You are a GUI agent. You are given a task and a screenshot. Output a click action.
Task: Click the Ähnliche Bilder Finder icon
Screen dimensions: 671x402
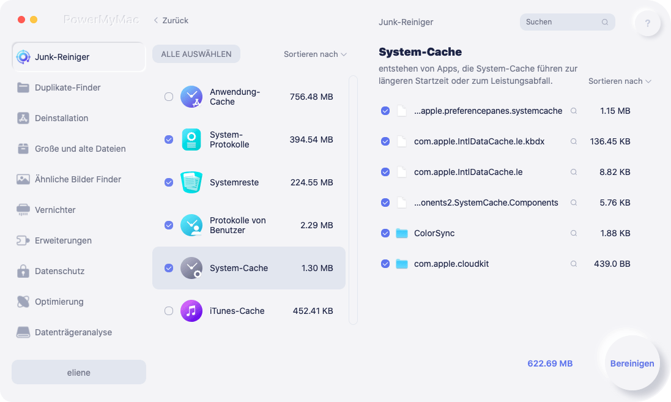coord(23,179)
